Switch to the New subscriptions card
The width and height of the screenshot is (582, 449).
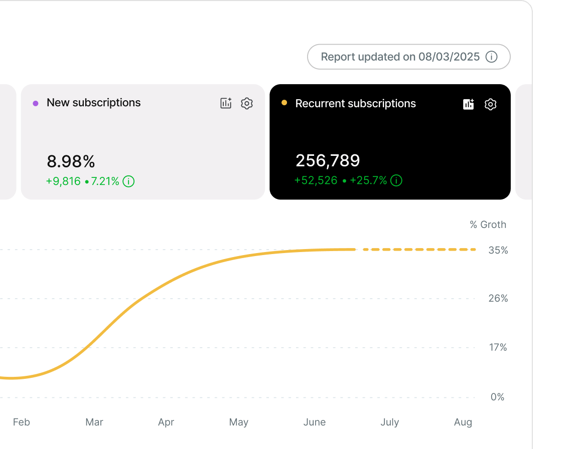tap(142, 142)
